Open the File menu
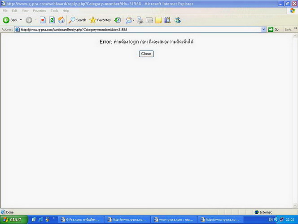The image size is (298, 224). 5,10
